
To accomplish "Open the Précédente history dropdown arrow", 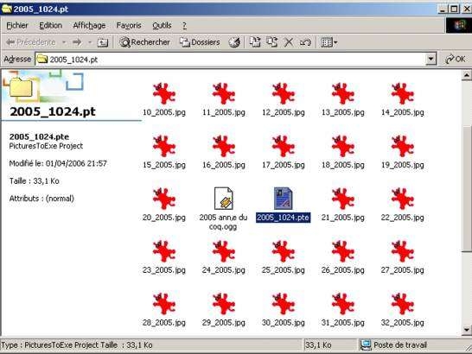I will click(64, 42).
